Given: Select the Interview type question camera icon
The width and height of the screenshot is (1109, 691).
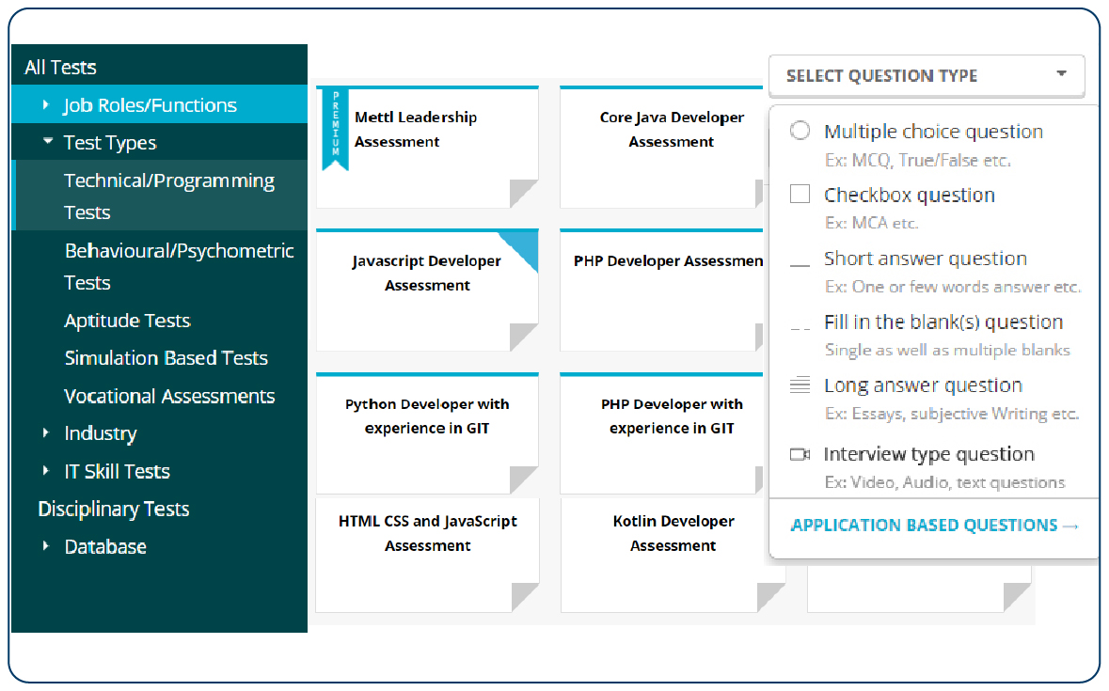Looking at the screenshot, I should [x=799, y=454].
